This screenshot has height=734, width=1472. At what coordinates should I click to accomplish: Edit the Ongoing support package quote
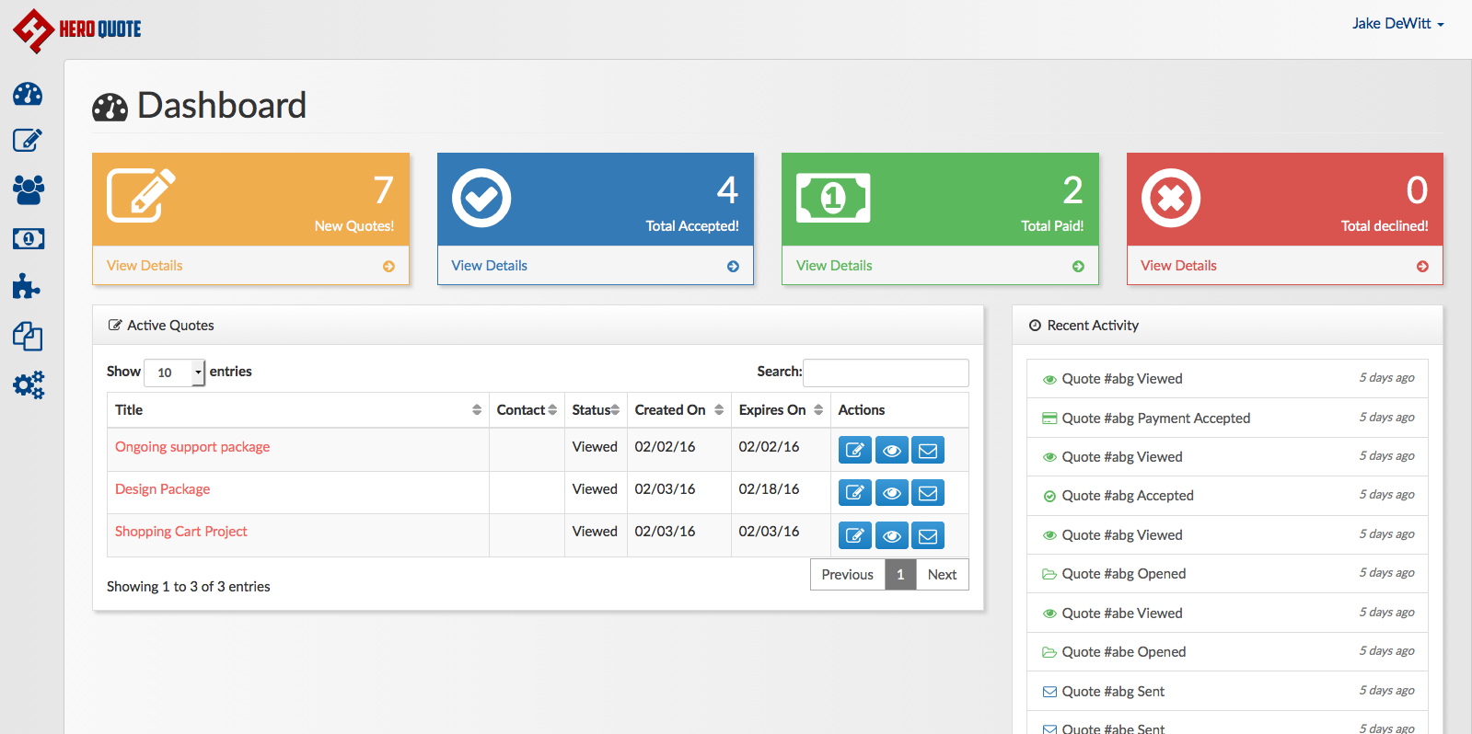pyautogui.click(x=855, y=451)
